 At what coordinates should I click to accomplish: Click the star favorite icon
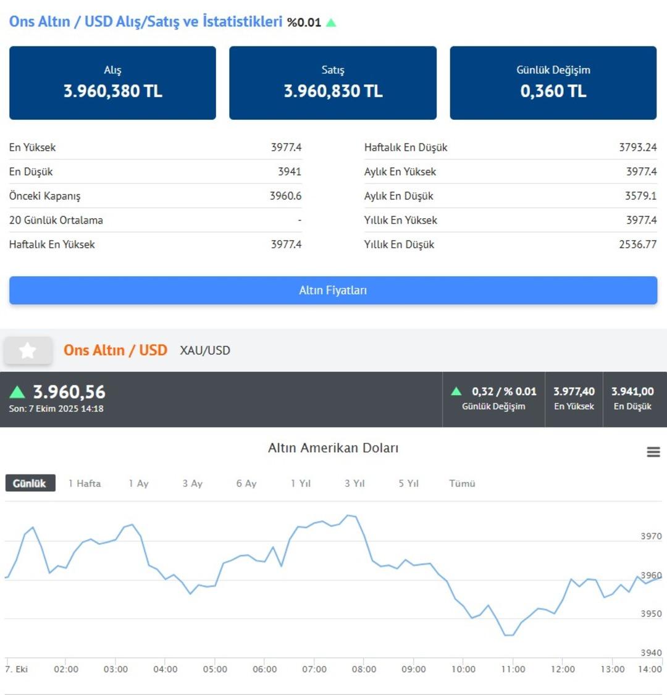[x=27, y=351]
